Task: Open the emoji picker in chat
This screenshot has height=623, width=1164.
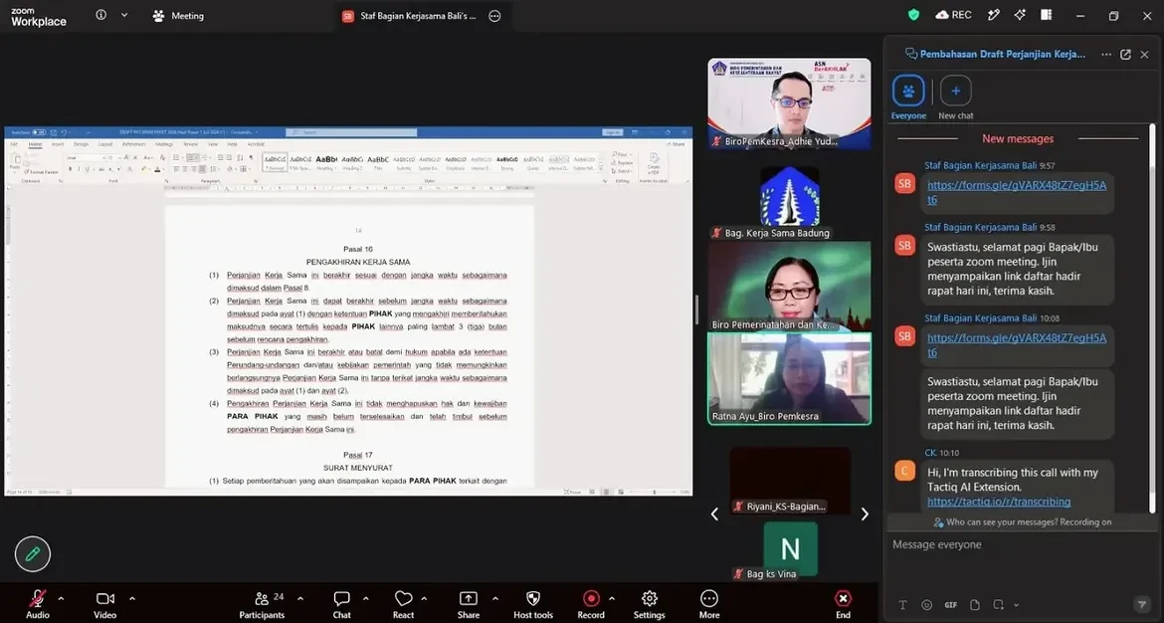Action: [926, 604]
